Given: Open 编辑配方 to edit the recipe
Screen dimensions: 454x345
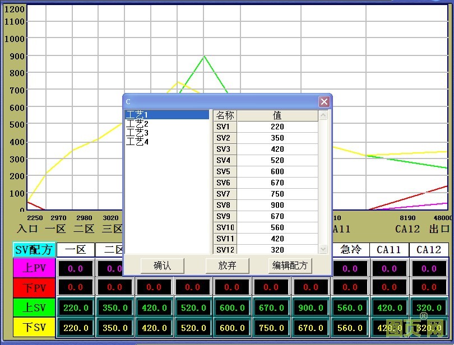Looking at the screenshot, I should point(290,265).
